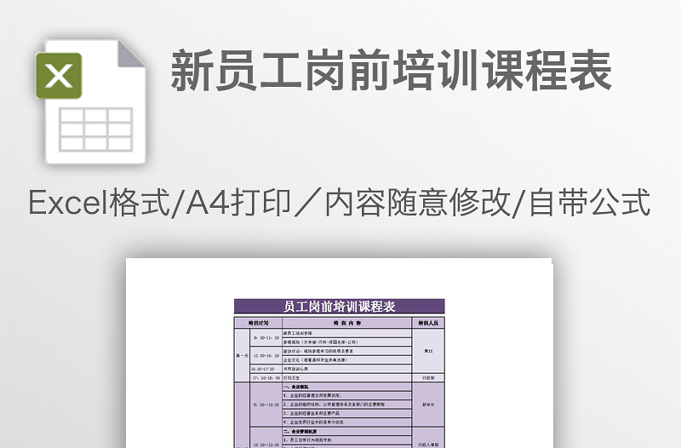Select the 13:00-16:30 time cell

click(x=266, y=355)
